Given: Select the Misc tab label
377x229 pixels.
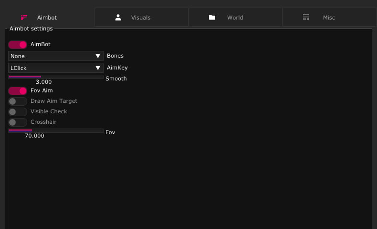Looking at the screenshot, I should (329, 18).
